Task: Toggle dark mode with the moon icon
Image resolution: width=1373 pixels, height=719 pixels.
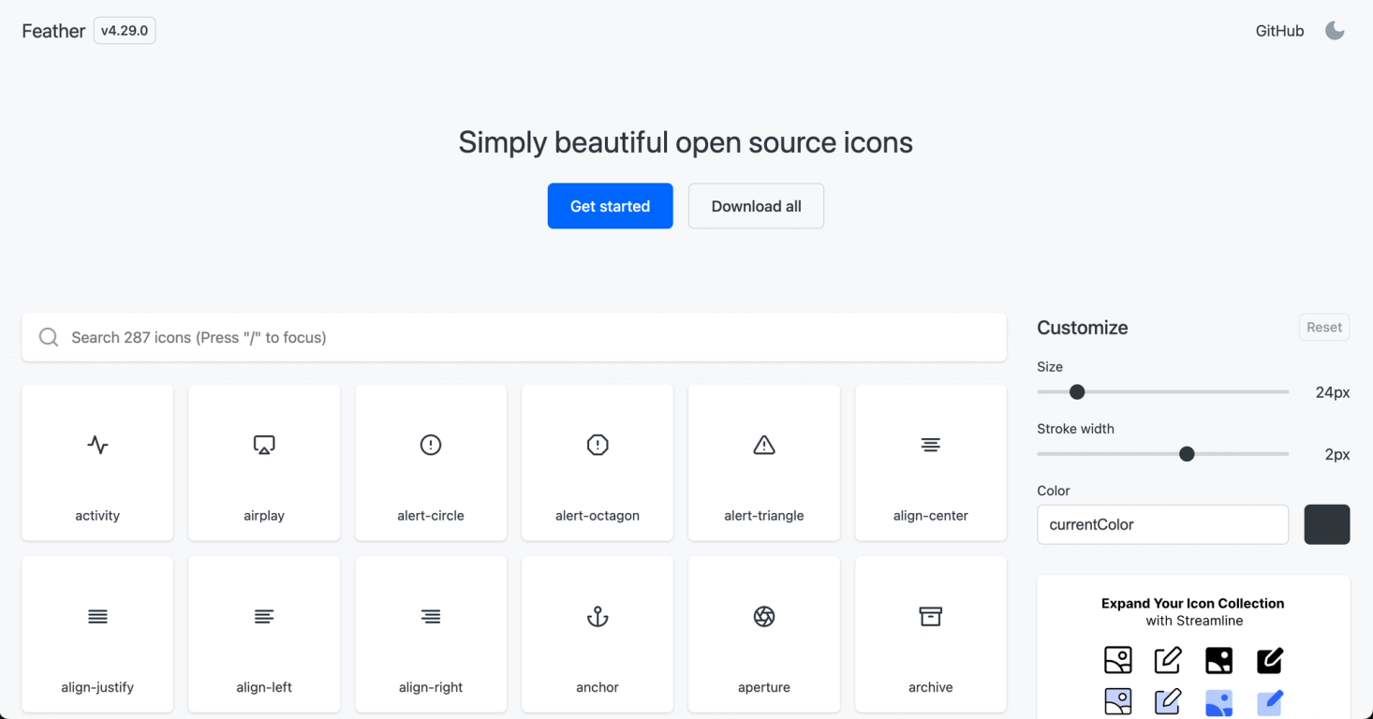Action: click(1335, 31)
